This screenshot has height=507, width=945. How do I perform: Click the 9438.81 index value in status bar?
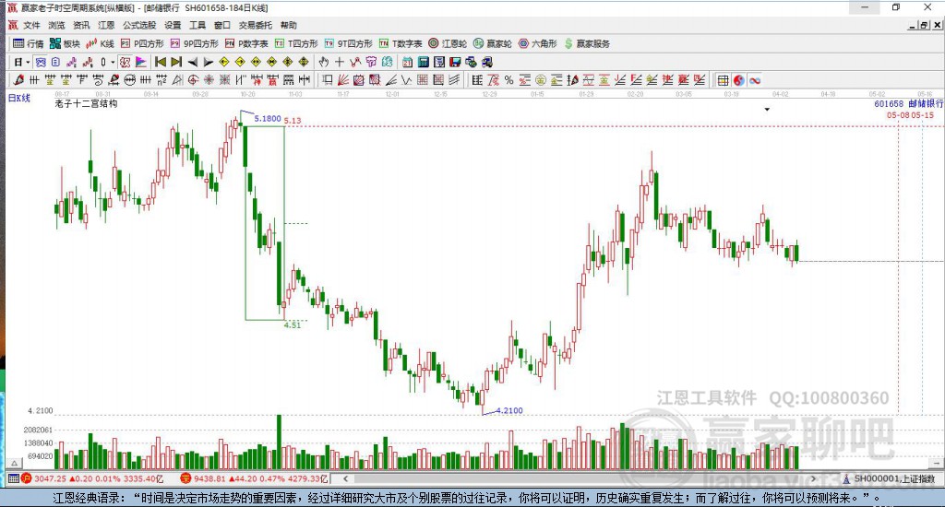tap(209, 478)
